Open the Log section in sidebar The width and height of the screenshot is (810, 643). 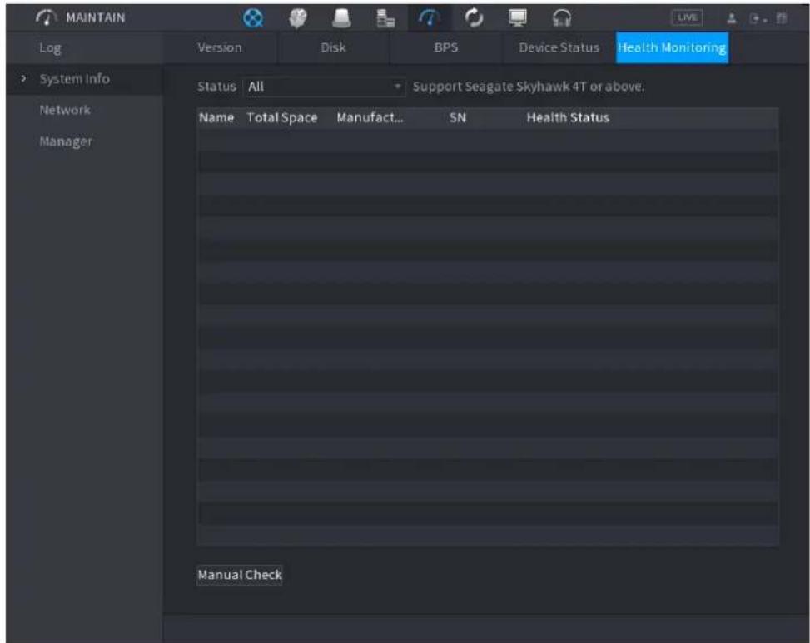[x=51, y=48]
